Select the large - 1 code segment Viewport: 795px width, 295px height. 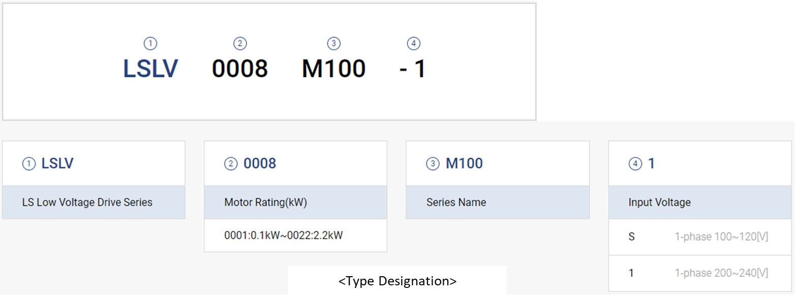click(x=412, y=69)
